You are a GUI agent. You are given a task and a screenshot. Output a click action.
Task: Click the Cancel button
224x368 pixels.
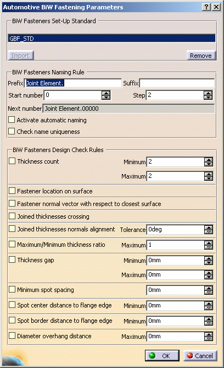tap(200, 355)
